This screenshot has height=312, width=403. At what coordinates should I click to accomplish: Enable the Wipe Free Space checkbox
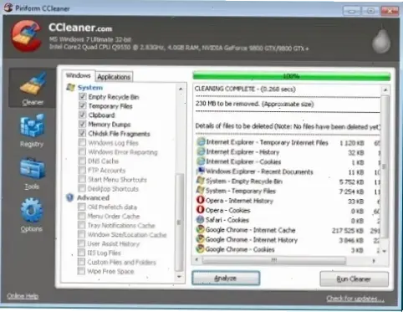point(81,271)
